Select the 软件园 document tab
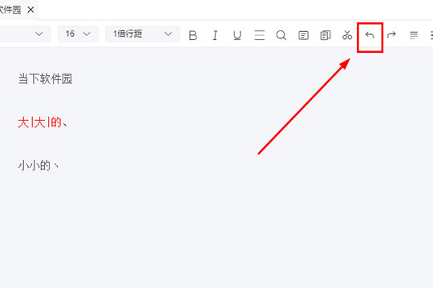Viewport: 433px width, 288px height. click(10, 10)
